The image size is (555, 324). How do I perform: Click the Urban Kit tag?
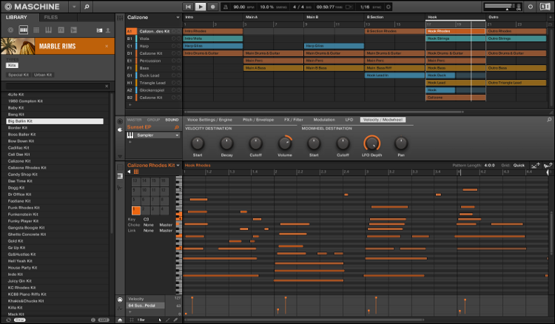click(43, 75)
